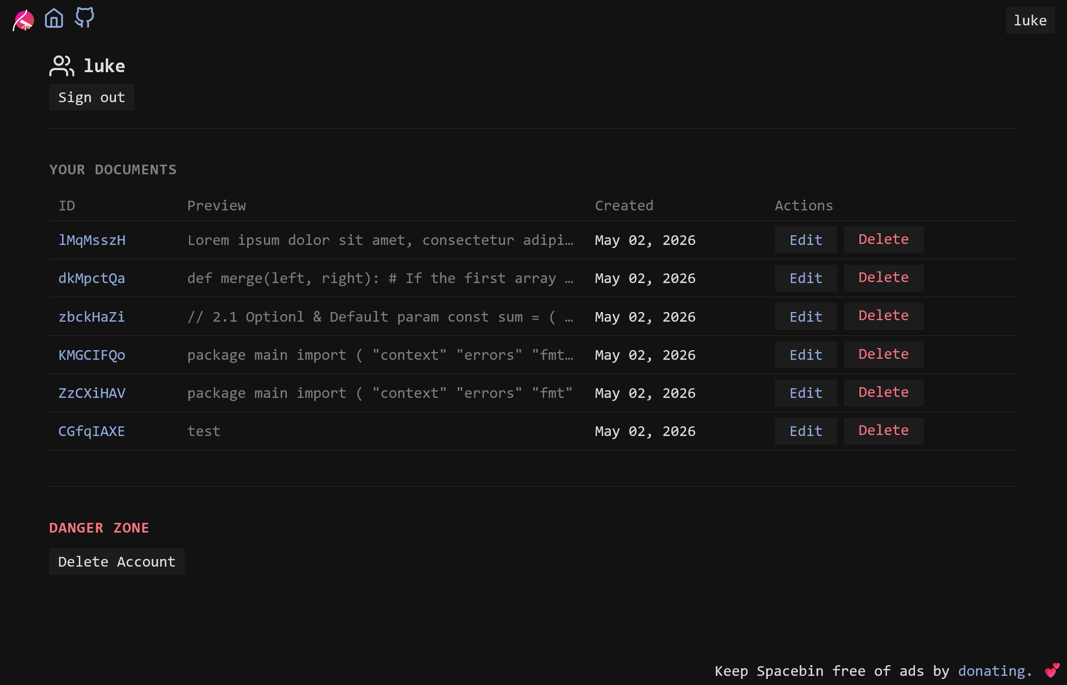
Task: Edit the dkMpctQa document
Action: point(806,278)
